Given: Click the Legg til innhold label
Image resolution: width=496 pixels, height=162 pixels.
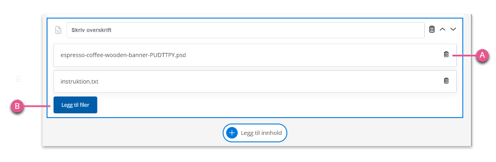Looking at the screenshot, I should pyautogui.click(x=261, y=133).
